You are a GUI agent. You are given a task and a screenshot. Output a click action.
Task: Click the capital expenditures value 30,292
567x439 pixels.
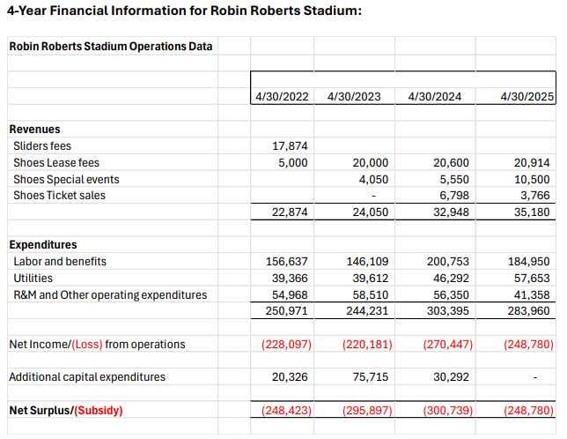point(451,377)
